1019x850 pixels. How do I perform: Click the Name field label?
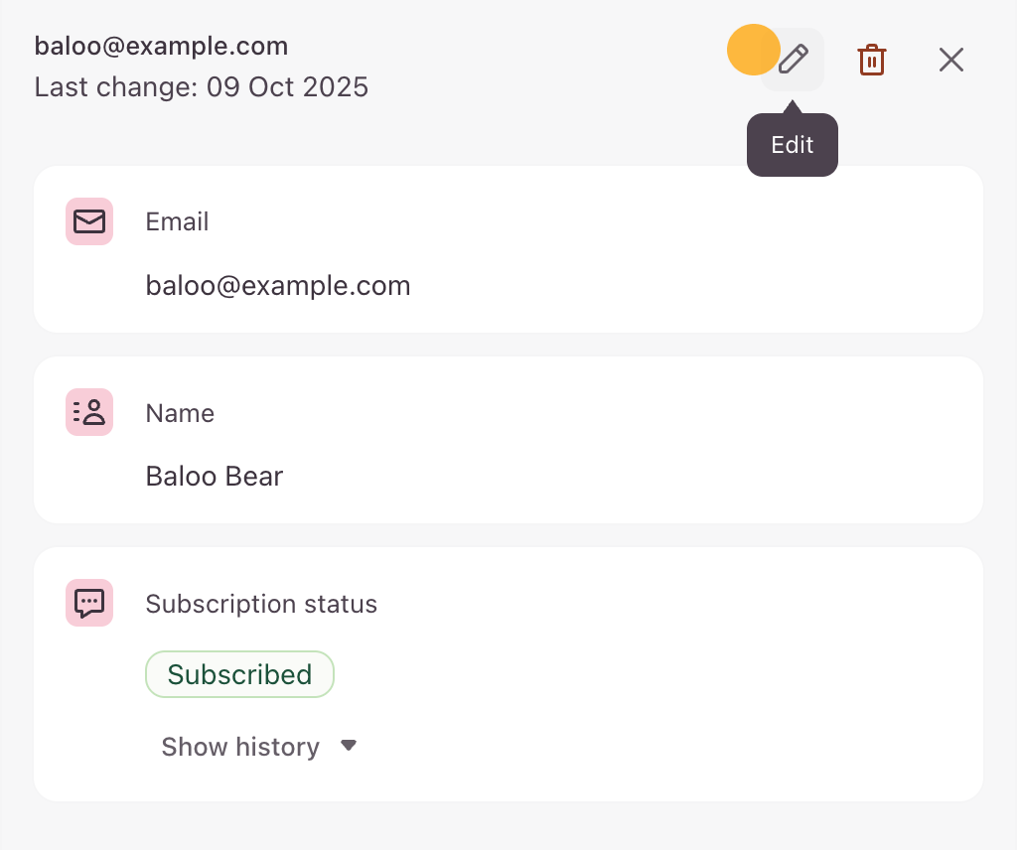(x=180, y=413)
